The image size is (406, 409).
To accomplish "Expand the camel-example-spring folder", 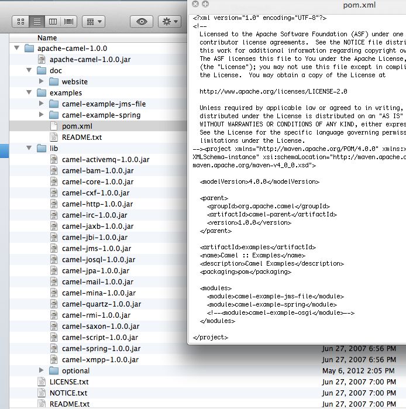I will coord(41,115).
